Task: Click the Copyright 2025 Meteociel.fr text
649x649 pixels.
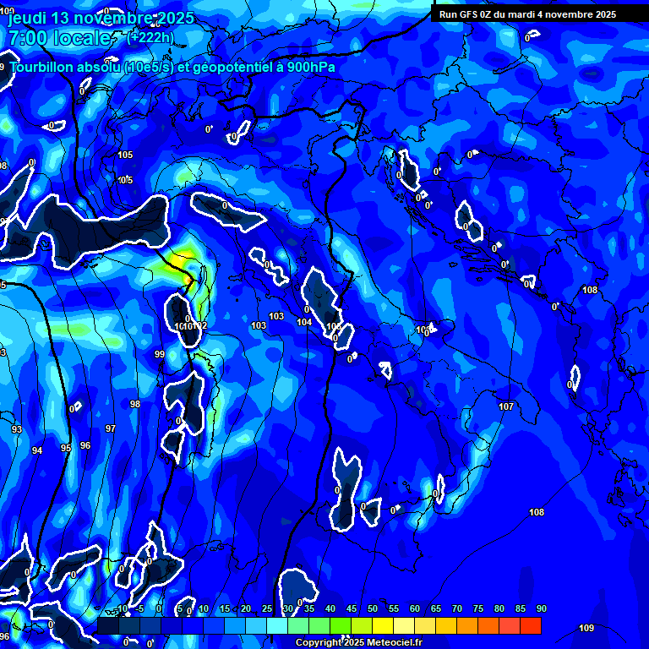Action: [358, 643]
